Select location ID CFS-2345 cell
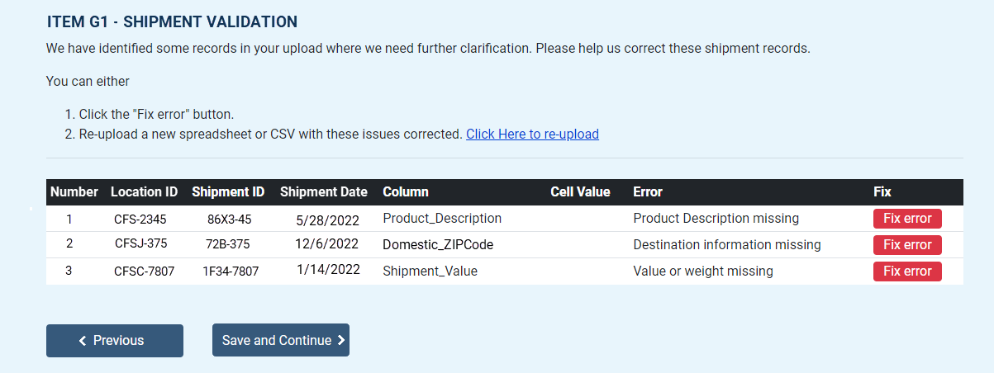The height and width of the screenshot is (373, 994). [x=140, y=220]
